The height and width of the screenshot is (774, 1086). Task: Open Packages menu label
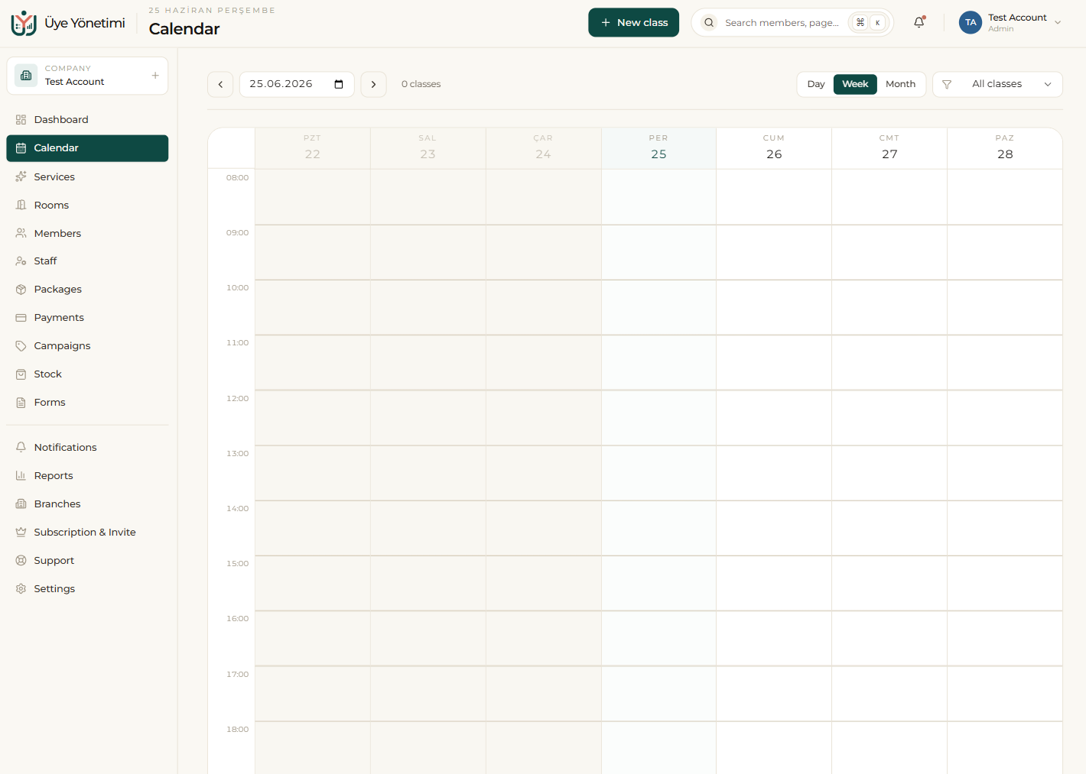[58, 290]
